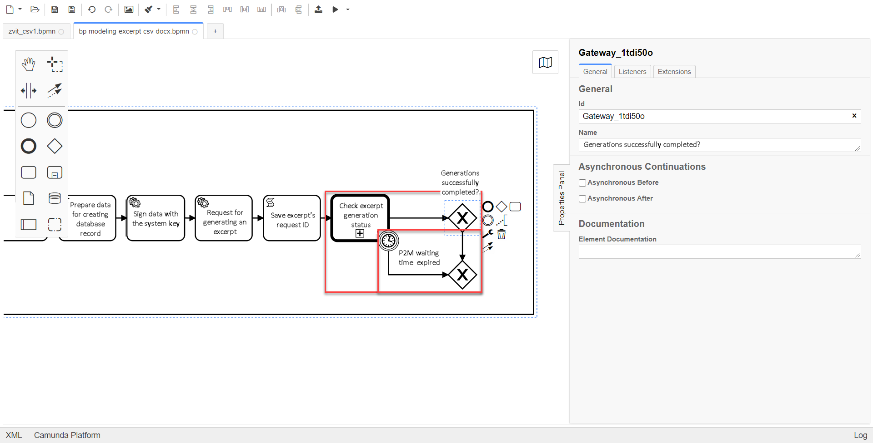Click the gateway Name text field
Image resolution: width=873 pixels, height=443 pixels.
pos(720,145)
